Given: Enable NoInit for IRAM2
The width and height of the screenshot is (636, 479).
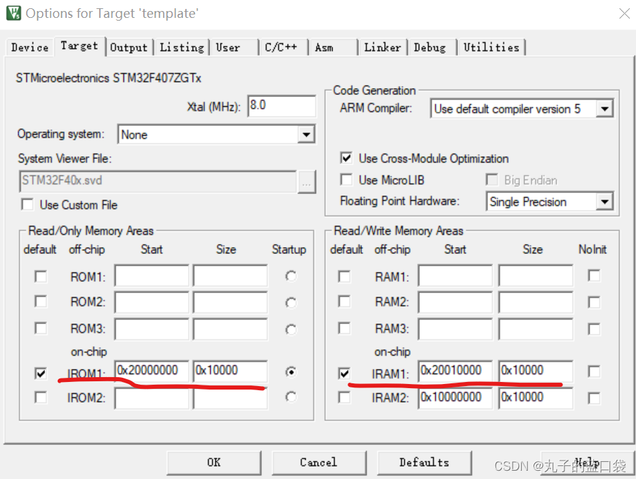Looking at the screenshot, I should coord(594,398).
